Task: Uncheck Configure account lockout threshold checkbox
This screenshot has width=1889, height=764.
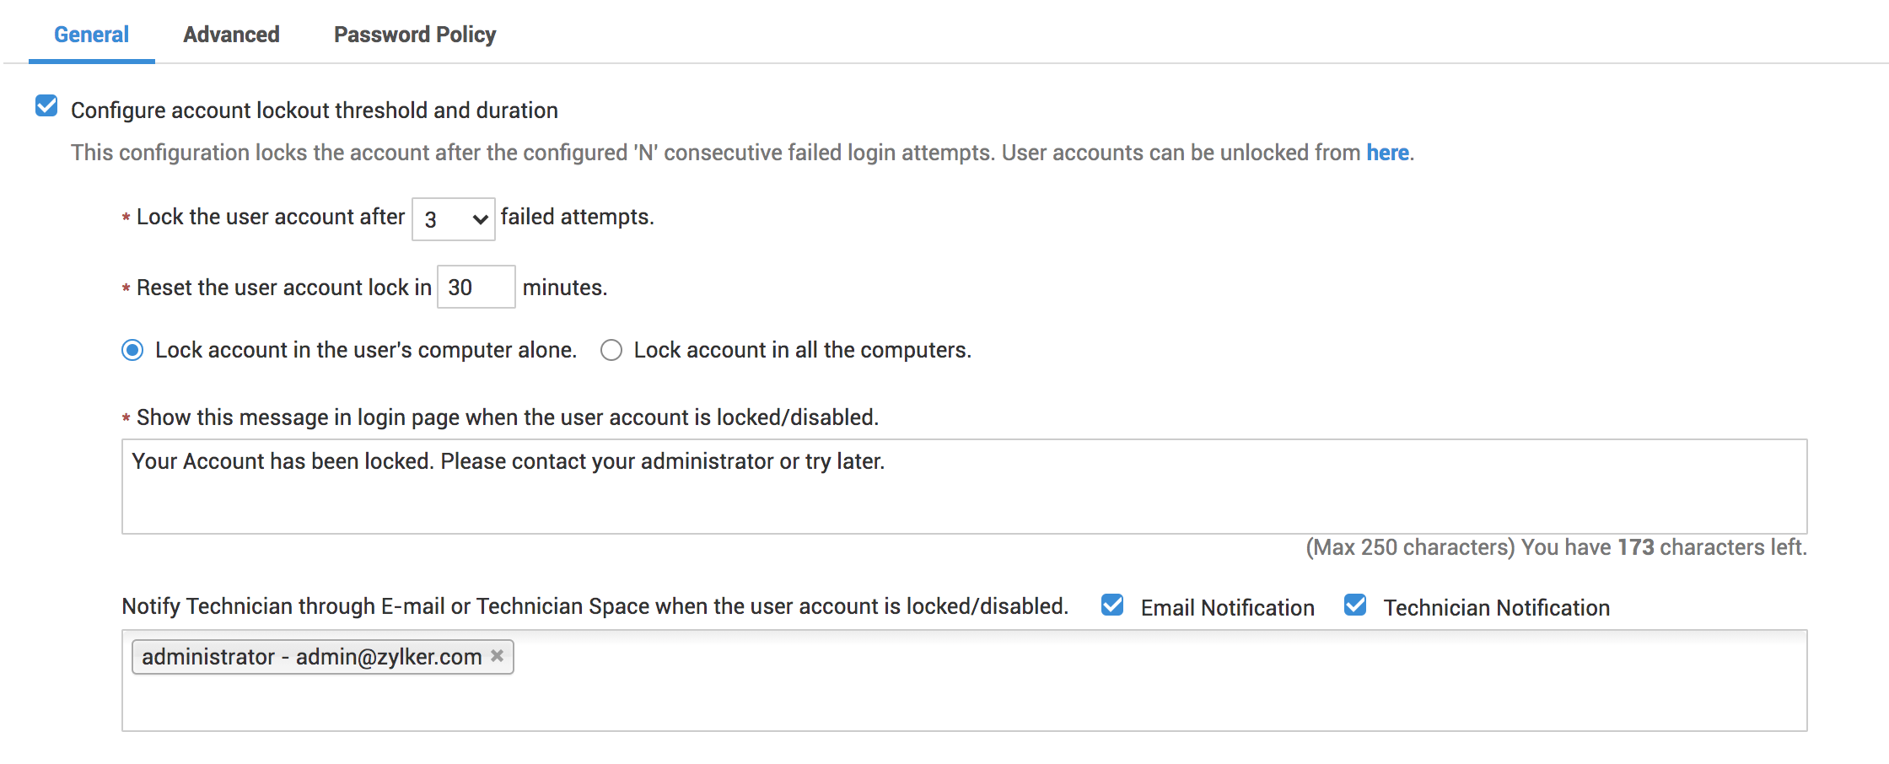Action: [x=46, y=106]
